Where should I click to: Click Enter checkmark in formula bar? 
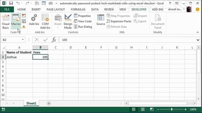(45, 40)
